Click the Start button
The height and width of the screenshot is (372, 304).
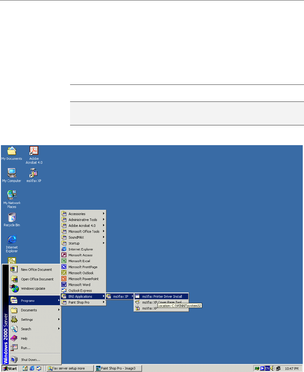pos(10,368)
